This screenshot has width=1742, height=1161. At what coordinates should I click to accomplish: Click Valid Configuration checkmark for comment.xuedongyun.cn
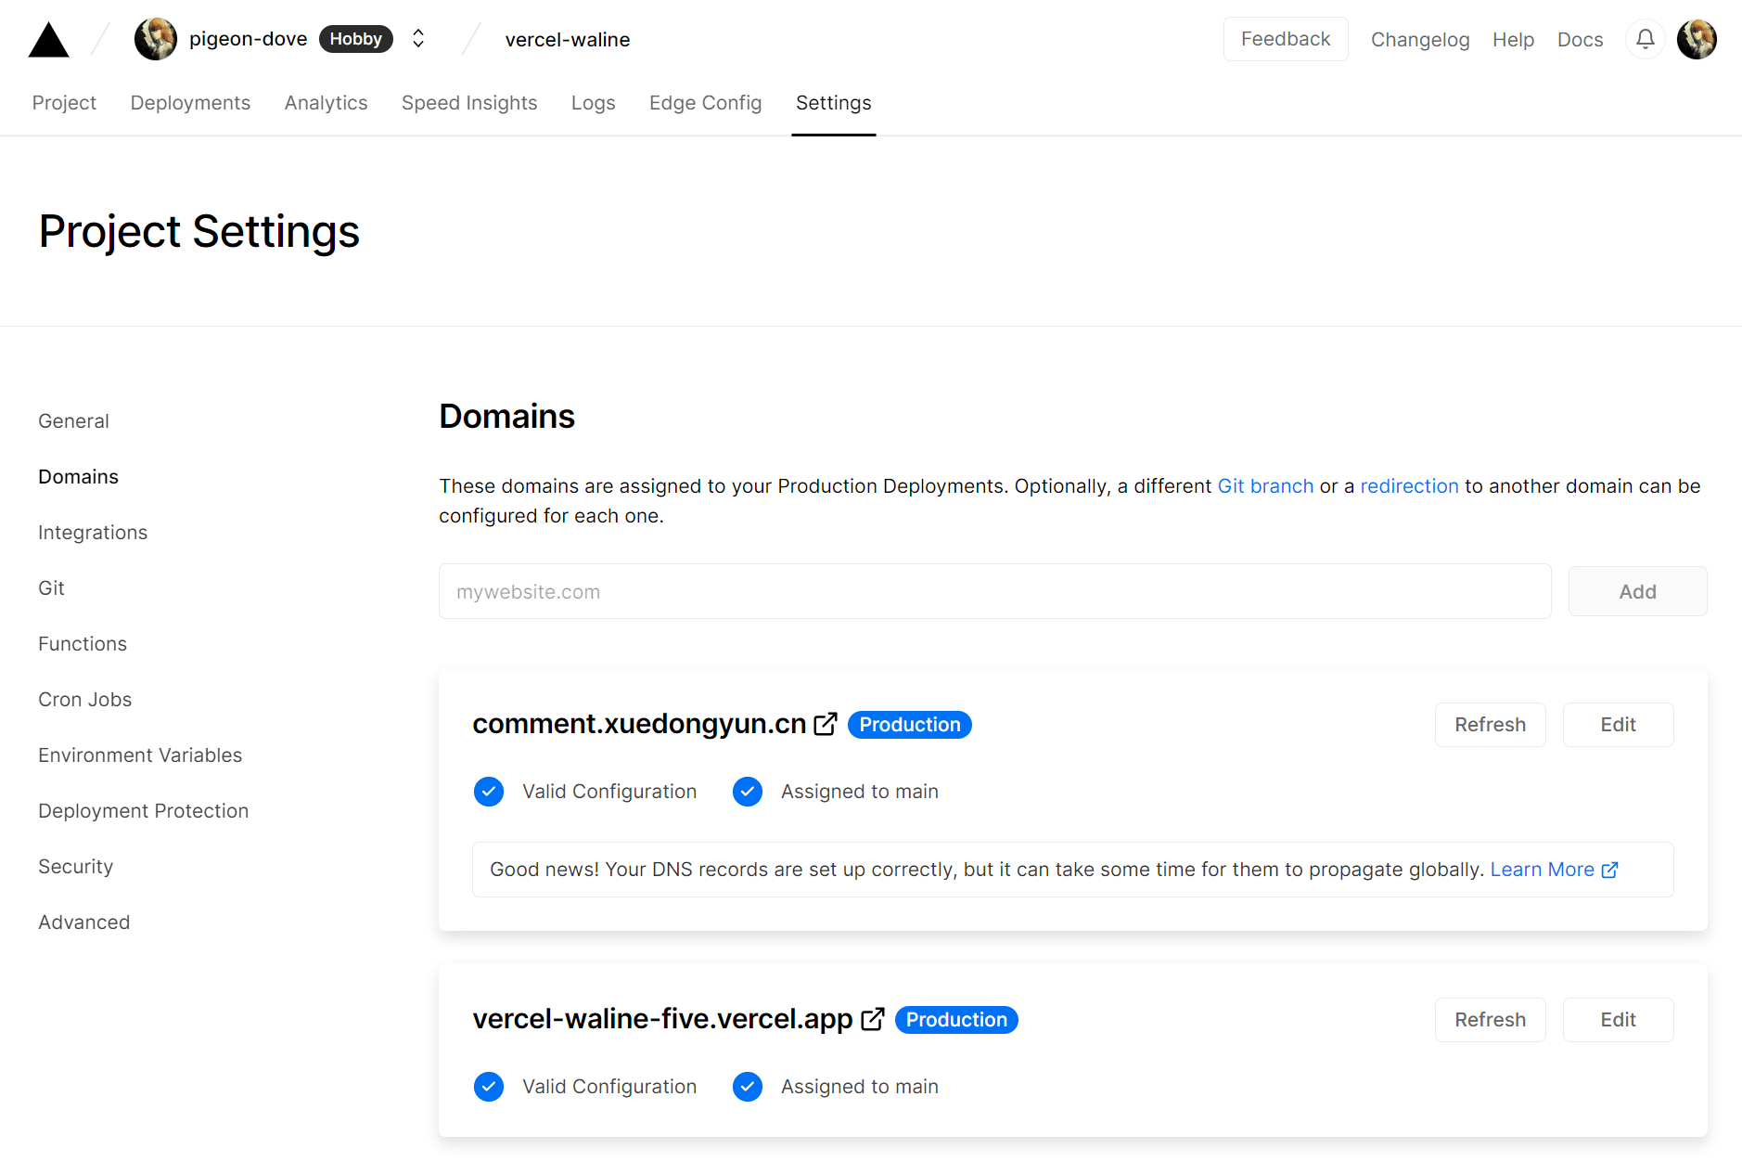[x=489, y=792]
